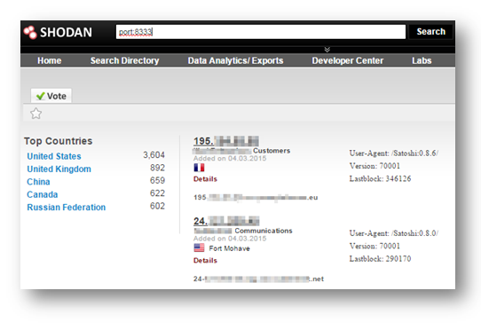
Task: Click the 892 count value
Action: [x=157, y=168]
